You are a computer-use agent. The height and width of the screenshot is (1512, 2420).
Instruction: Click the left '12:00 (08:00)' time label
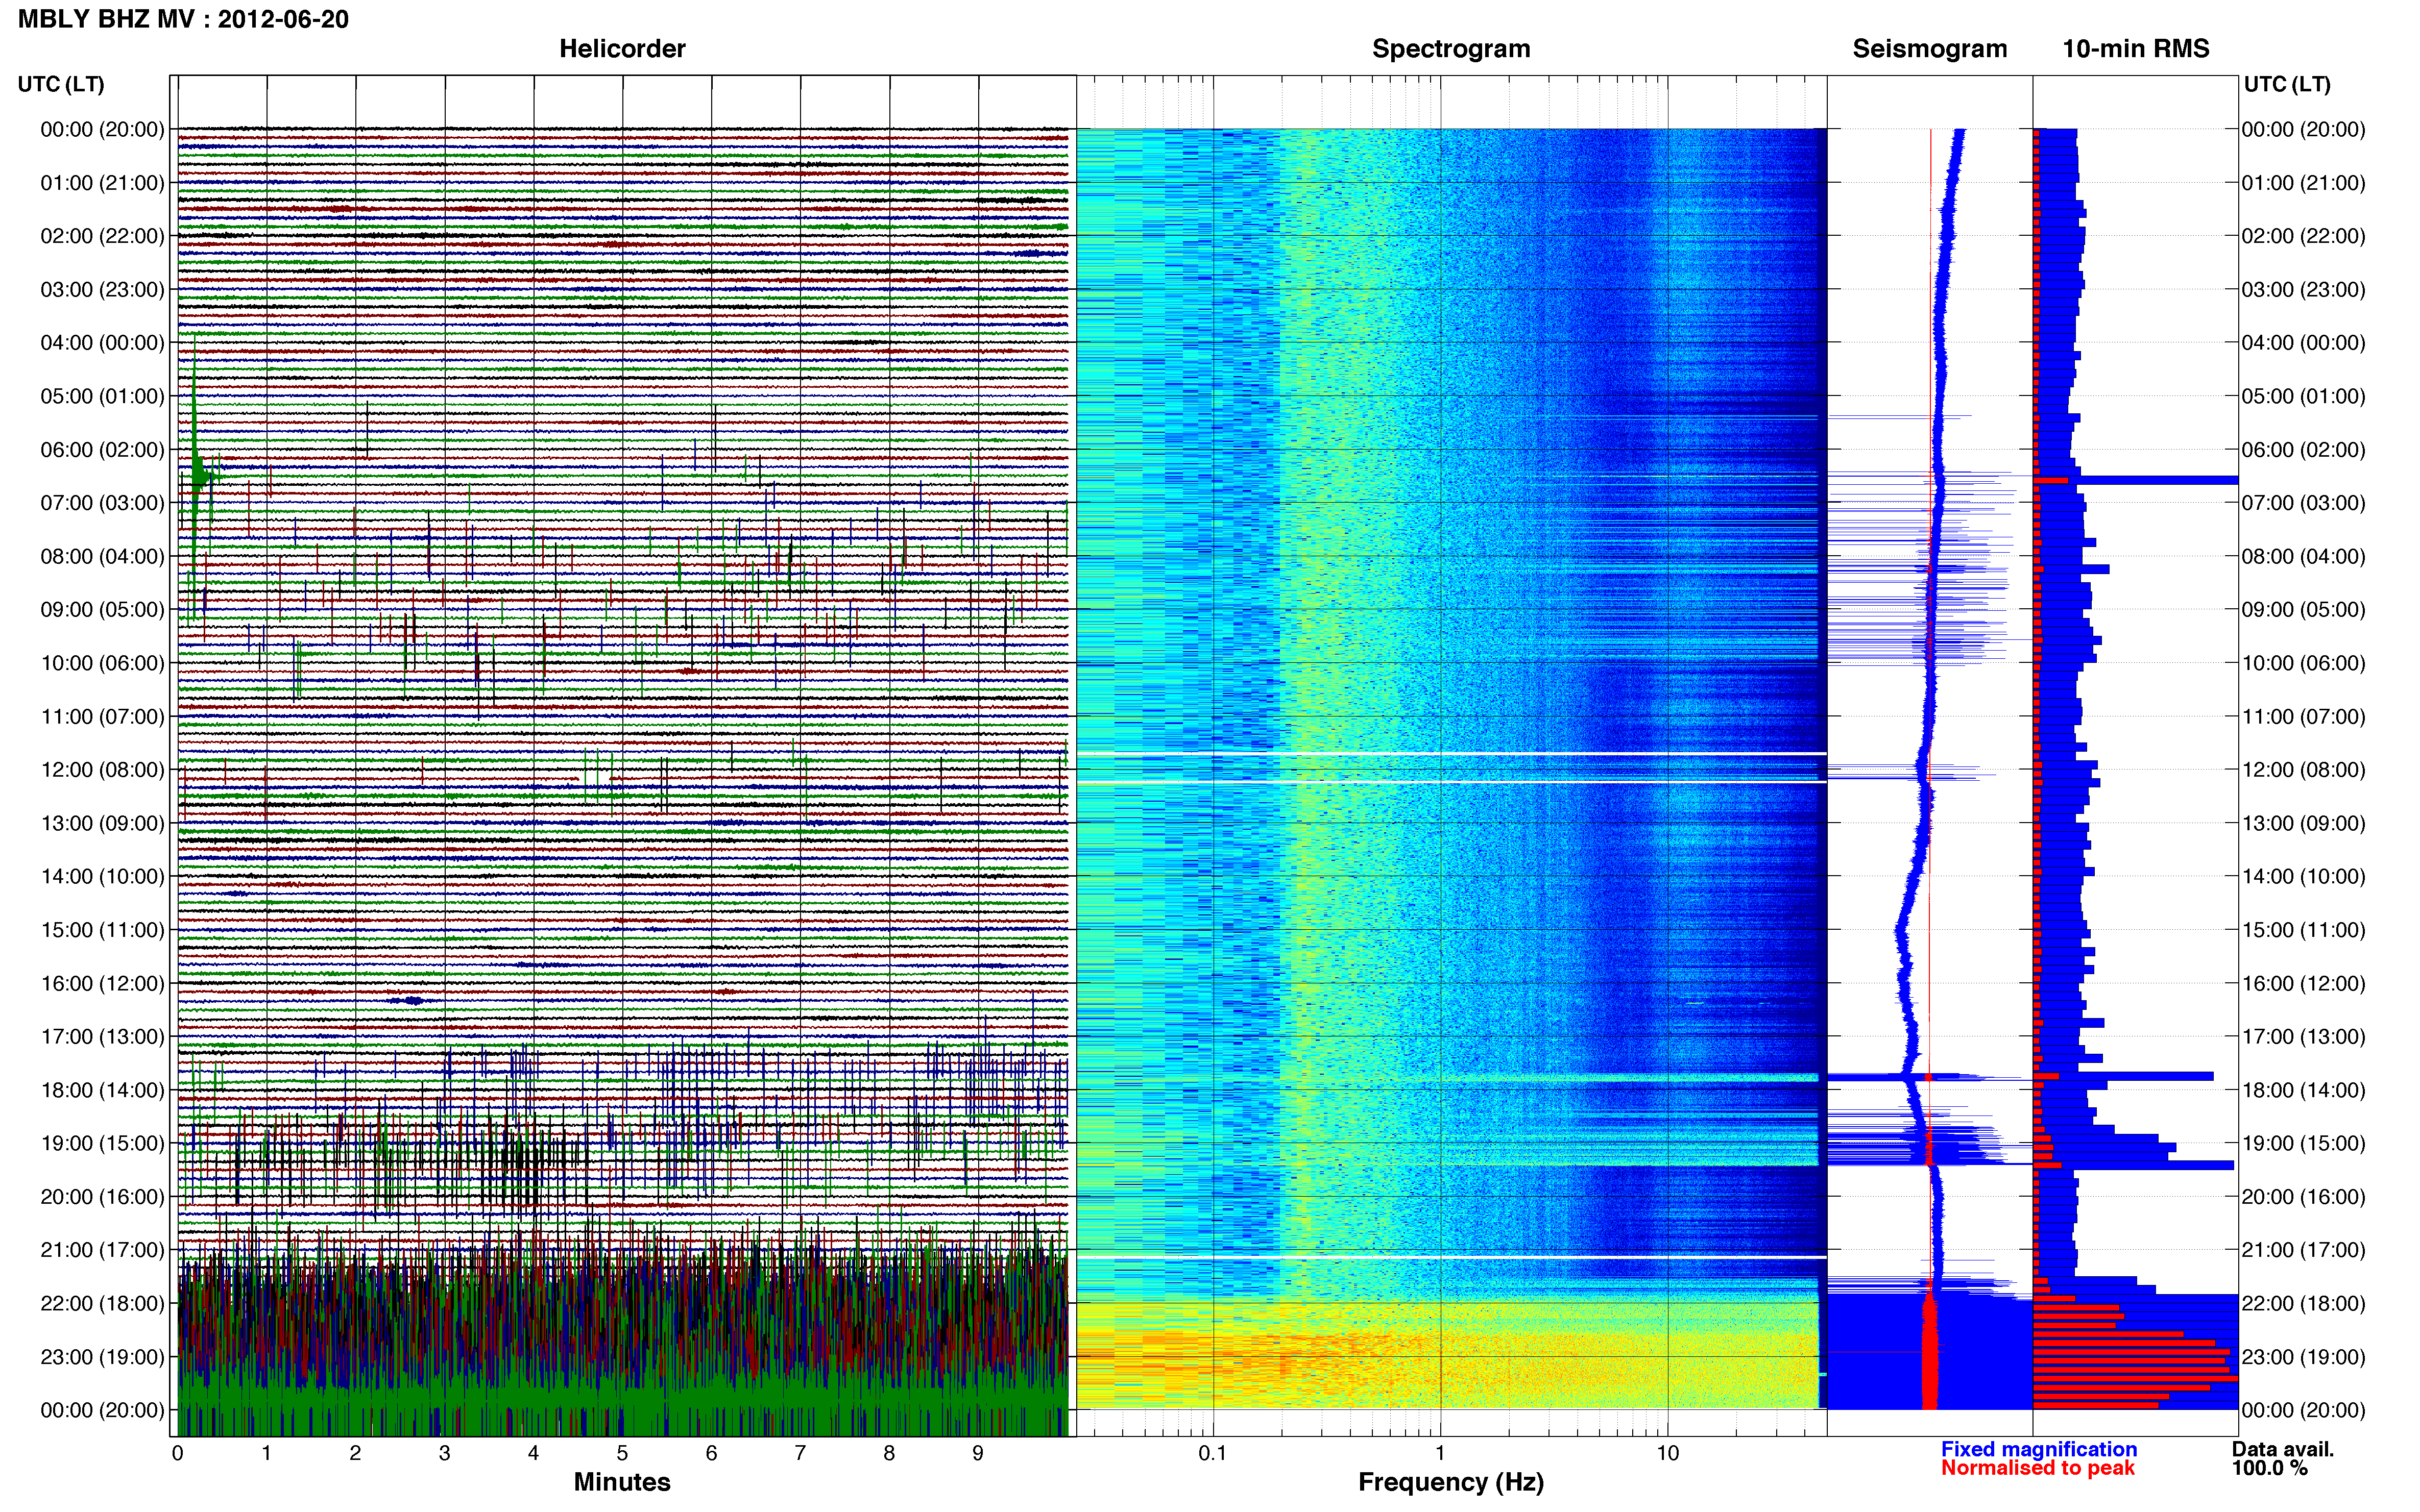102,770
